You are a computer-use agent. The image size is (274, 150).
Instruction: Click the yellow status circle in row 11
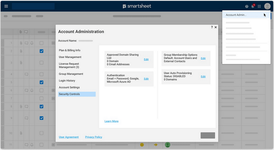pyautogui.click(x=142, y=145)
